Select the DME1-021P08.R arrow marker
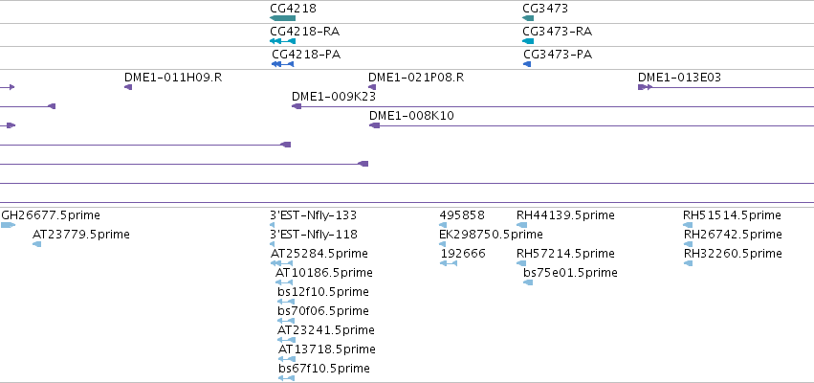 pos(372,87)
